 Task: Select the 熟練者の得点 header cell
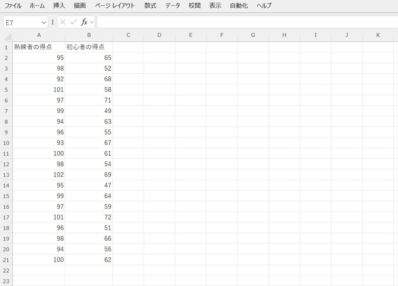coord(39,47)
